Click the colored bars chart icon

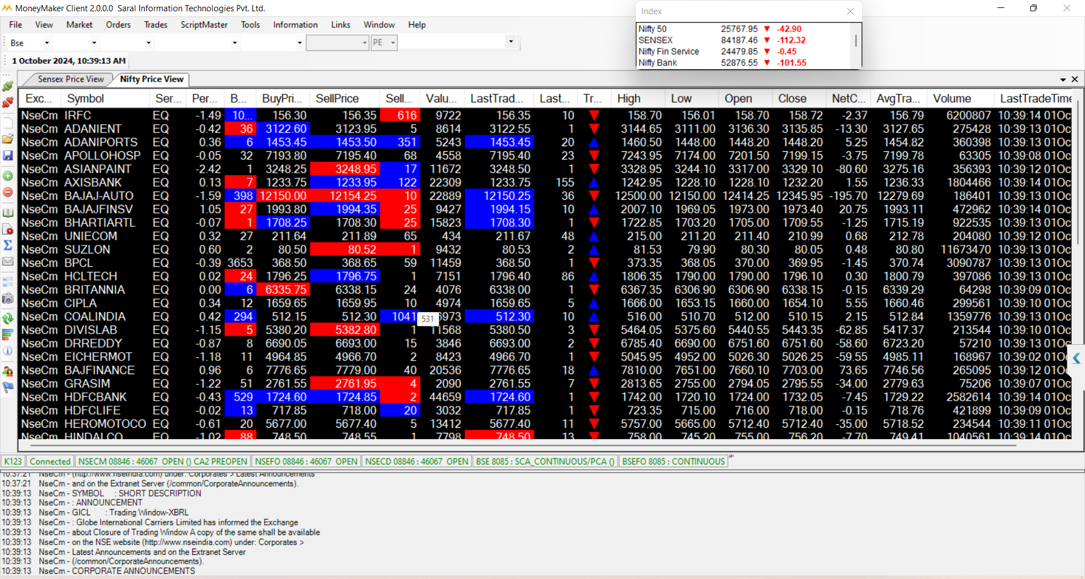8,335
